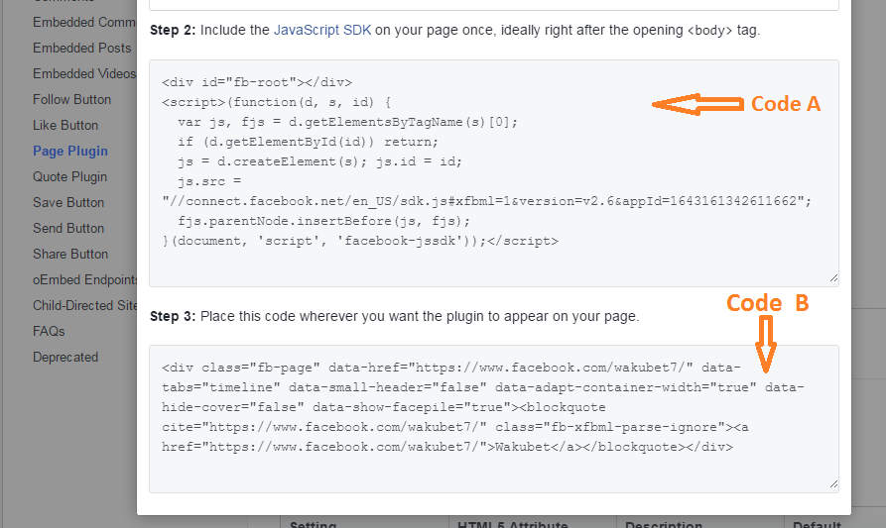
Task: Open Quote Plugin in the sidebar
Action: click(x=70, y=176)
